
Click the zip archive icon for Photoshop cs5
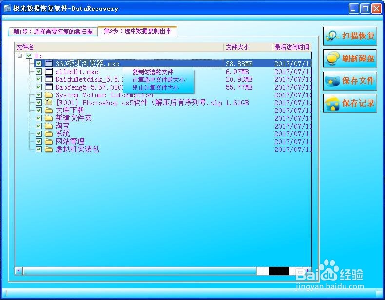click(49, 103)
